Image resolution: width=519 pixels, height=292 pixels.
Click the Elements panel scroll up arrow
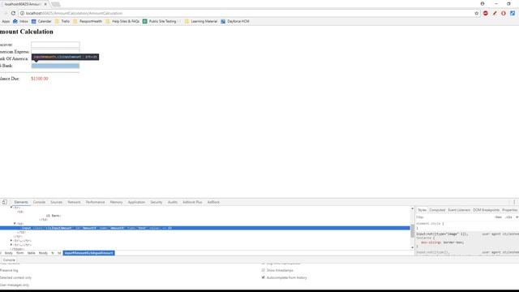(x=413, y=208)
